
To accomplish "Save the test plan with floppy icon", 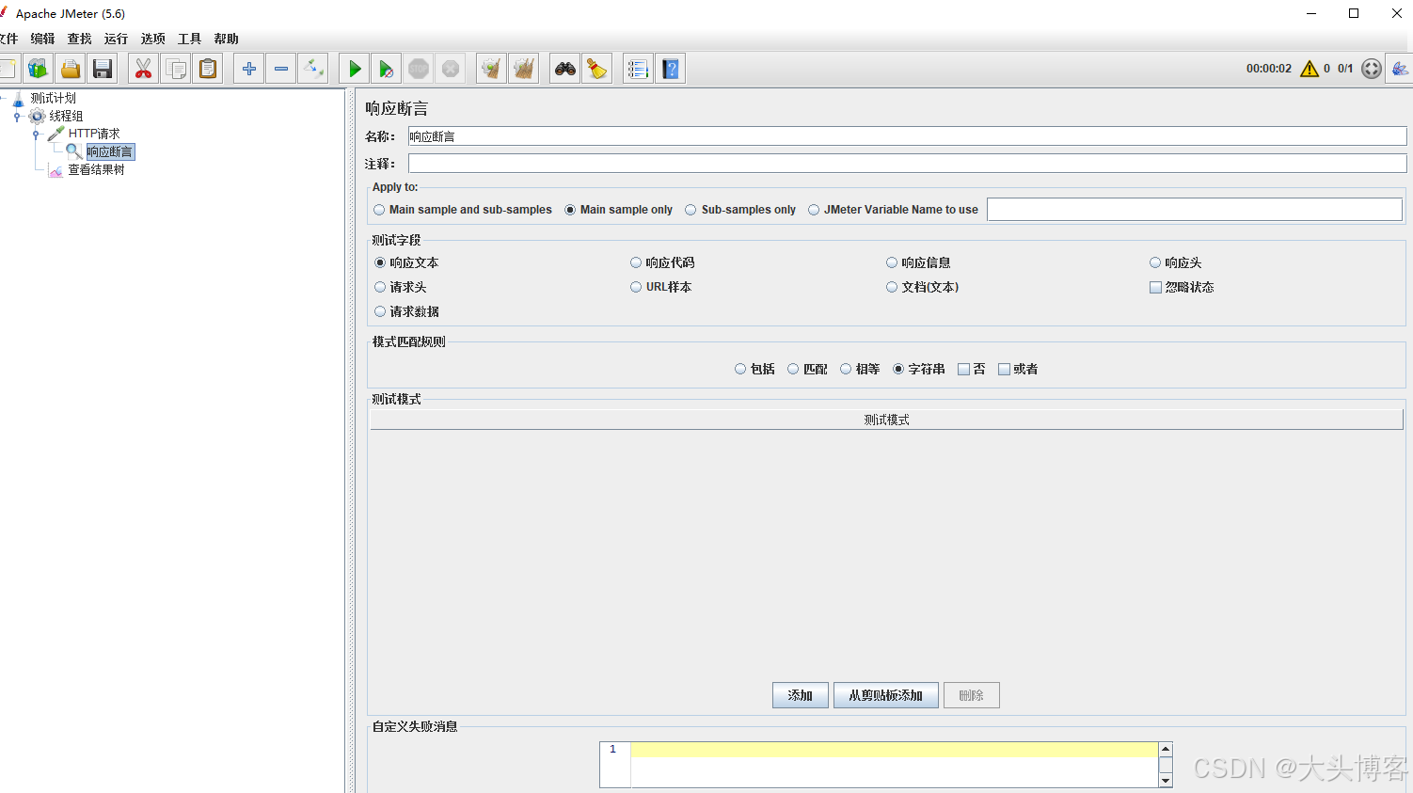I will (103, 69).
